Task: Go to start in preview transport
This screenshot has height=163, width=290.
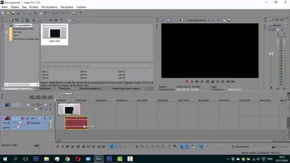Action: point(217,81)
